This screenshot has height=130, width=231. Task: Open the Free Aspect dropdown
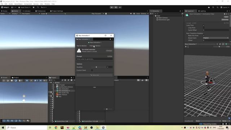coord(30,14)
